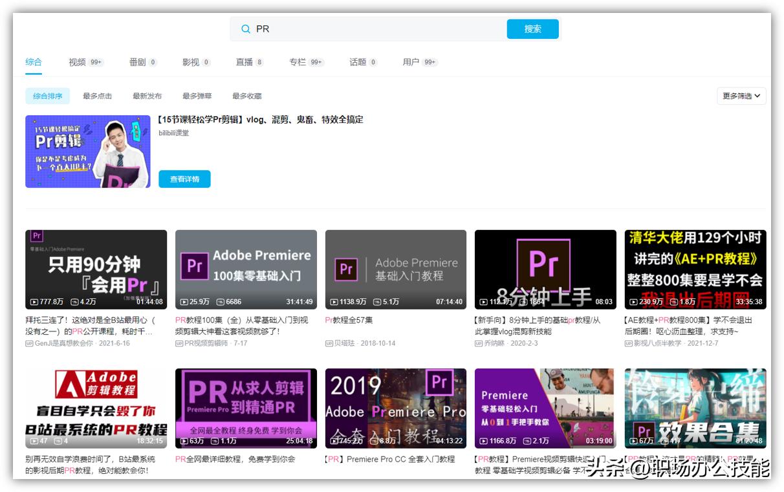The height and width of the screenshot is (492, 784).
Task: Open the Pr剪辑 course banner thumbnail
Action: click(87, 151)
